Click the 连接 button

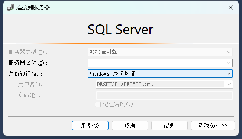click(x=90, y=125)
